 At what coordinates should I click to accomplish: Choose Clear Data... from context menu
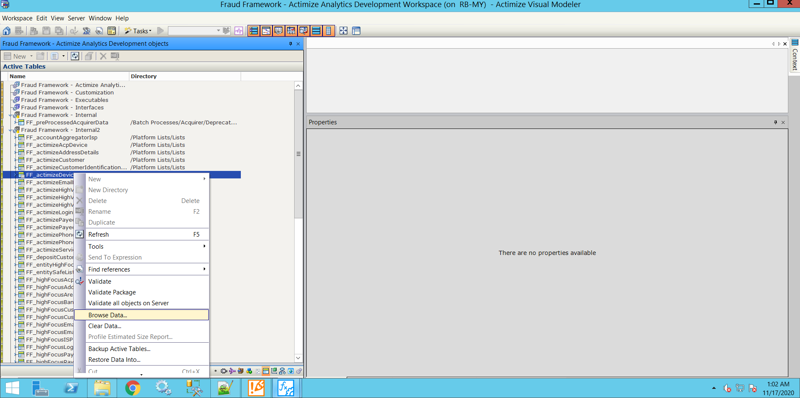[141, 326]
